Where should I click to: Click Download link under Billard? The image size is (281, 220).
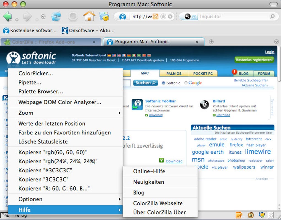click(x=223, y=115)
